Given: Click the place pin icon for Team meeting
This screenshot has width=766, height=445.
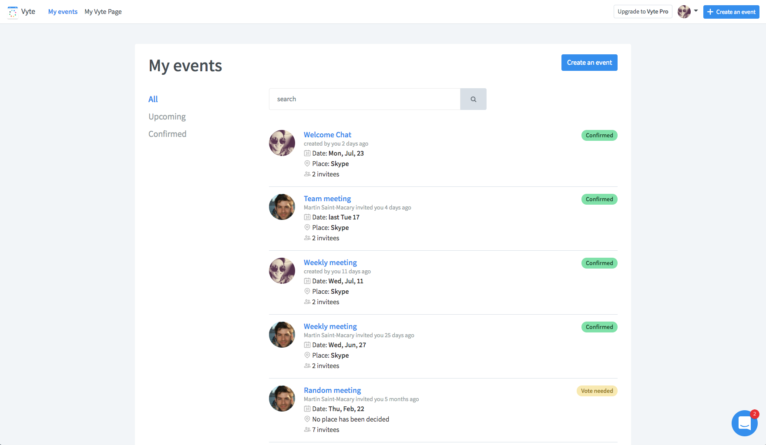Looking at the screenshot, I should (307, 228).
